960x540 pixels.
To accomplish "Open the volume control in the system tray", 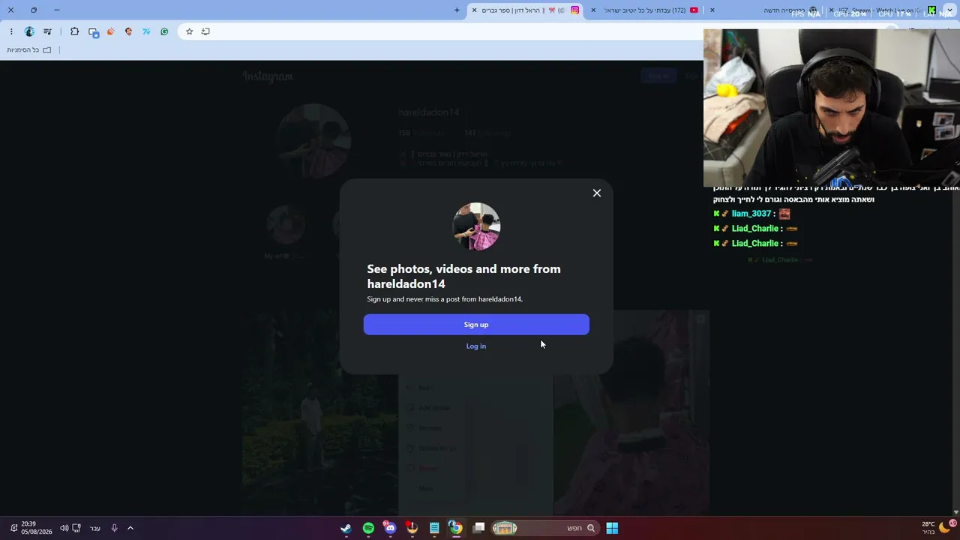I will click(64, 528).
